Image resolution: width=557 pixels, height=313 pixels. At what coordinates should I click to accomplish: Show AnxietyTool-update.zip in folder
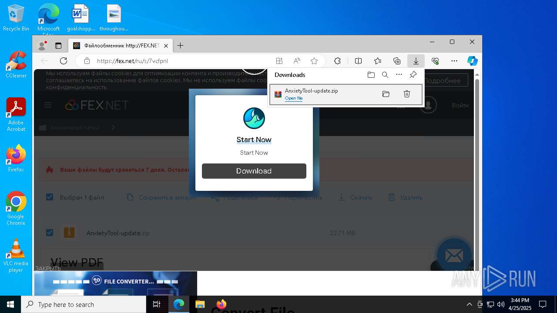(x=386, y=94)
